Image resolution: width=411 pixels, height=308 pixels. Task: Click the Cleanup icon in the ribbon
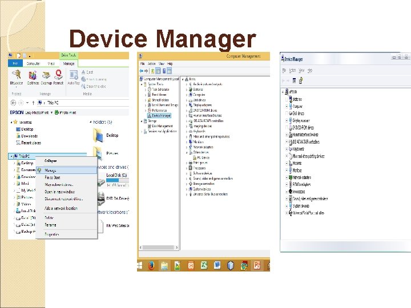point(46,75)
